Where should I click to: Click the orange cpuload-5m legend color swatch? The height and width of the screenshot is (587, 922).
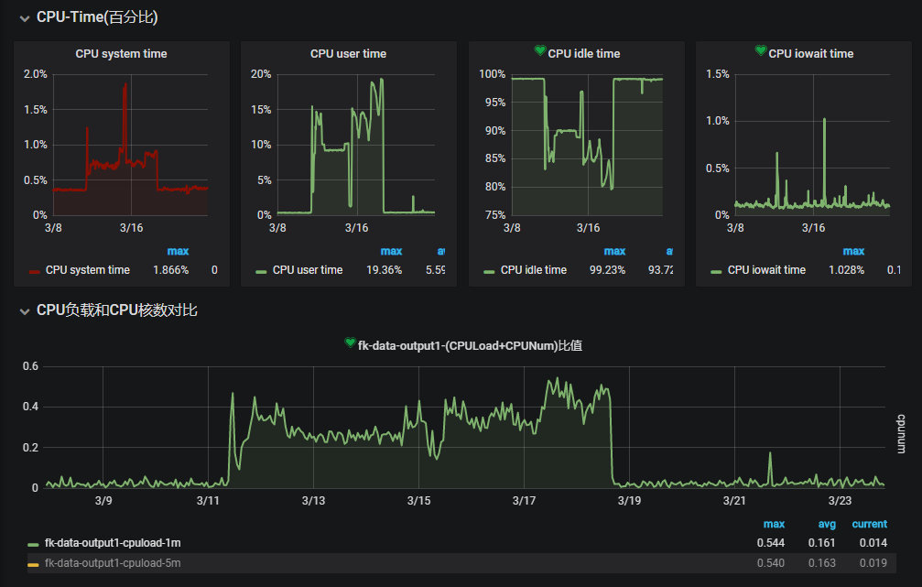tap(34, 564)
